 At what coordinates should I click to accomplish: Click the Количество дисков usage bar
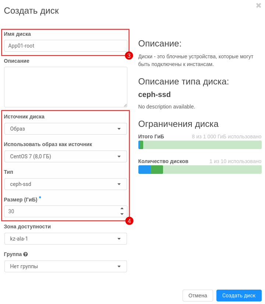[200, 169]
